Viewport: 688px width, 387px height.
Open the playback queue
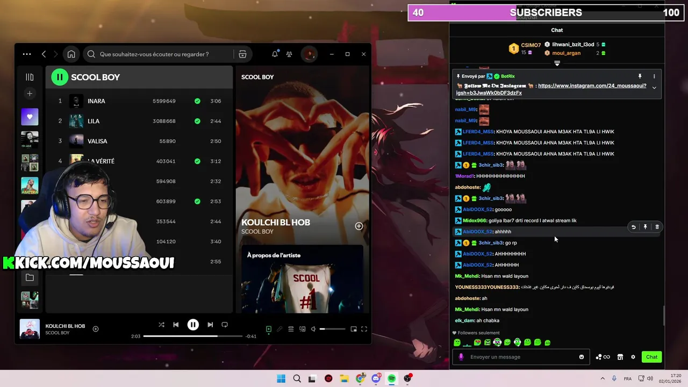[291, 329]
